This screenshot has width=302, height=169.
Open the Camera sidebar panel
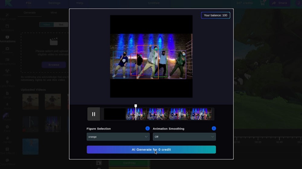(x=7, y=50)
